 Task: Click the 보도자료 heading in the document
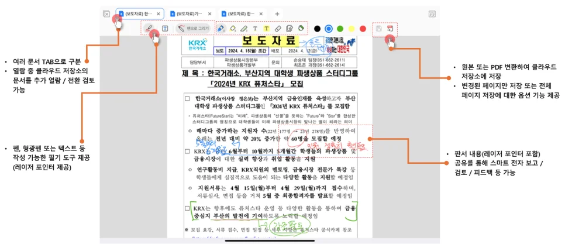click(270, 40)
